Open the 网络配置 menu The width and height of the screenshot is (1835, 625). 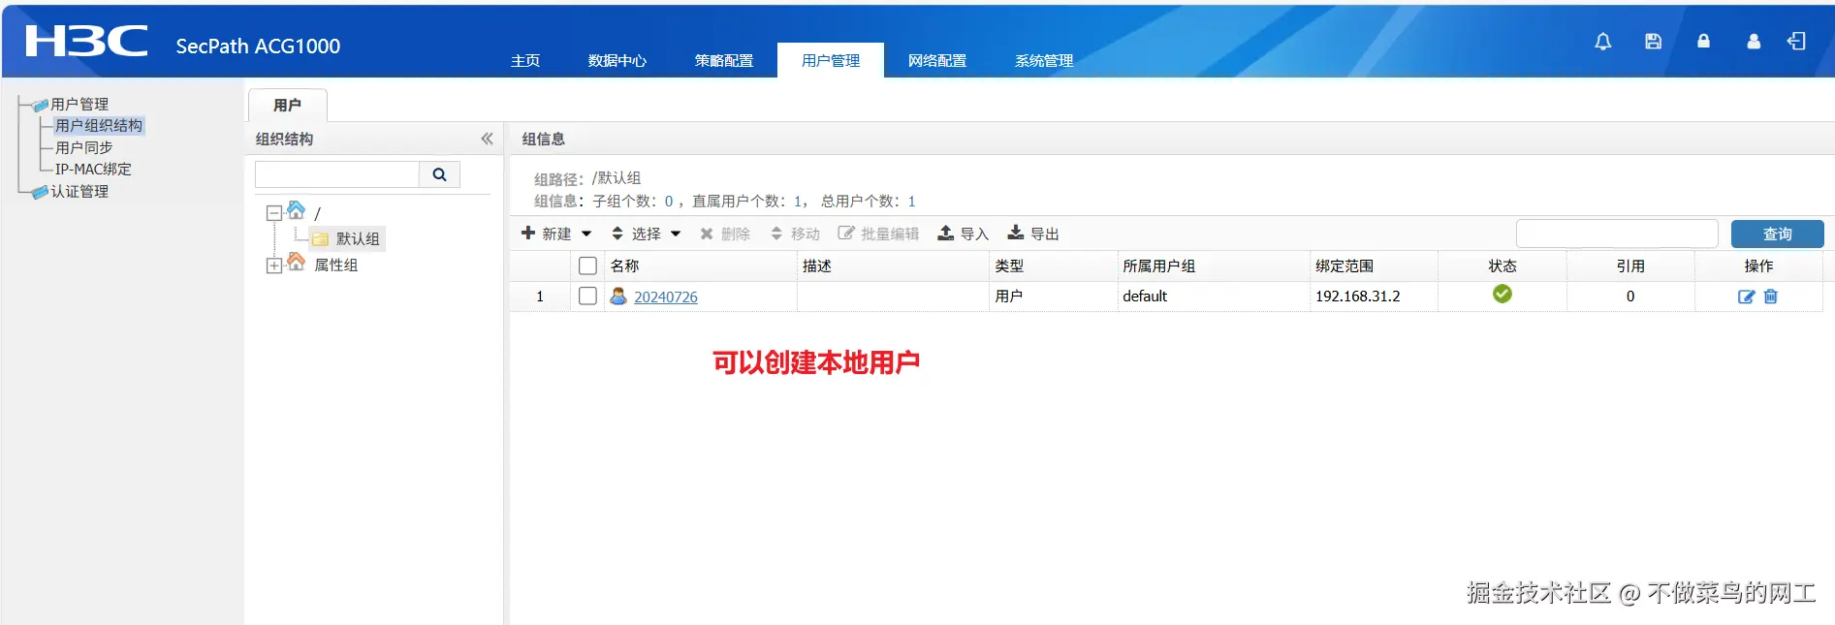(x=937, y=60)
